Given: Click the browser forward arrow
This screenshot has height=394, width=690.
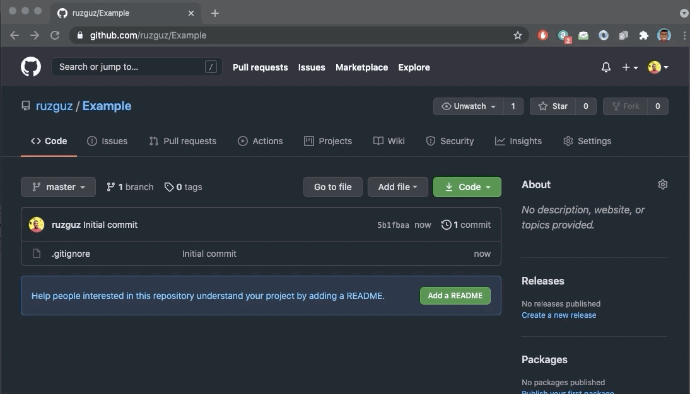Looking at the screenshot, I should [x=35, y=35].
